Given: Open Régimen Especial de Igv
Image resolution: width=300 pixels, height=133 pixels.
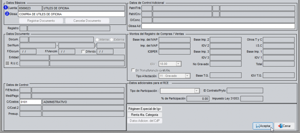Looking at the screenshot, I should pyautogui.click(x=145, y=109).
